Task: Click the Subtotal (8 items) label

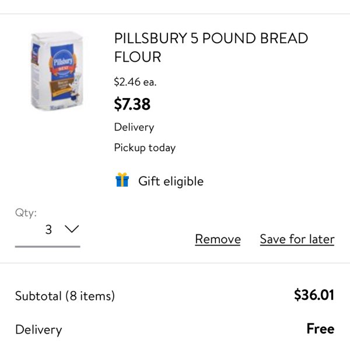Action: tap(65, 296)
